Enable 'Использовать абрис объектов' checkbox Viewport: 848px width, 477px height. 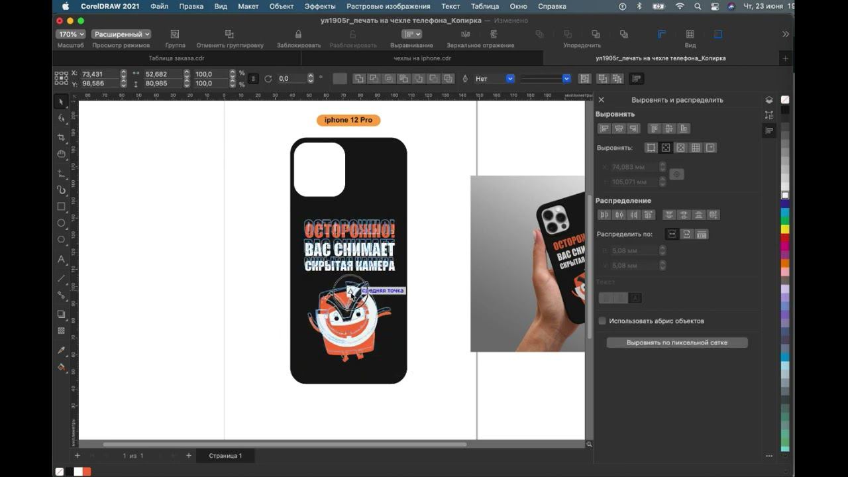pyautogui.click(x=602, y=321)
